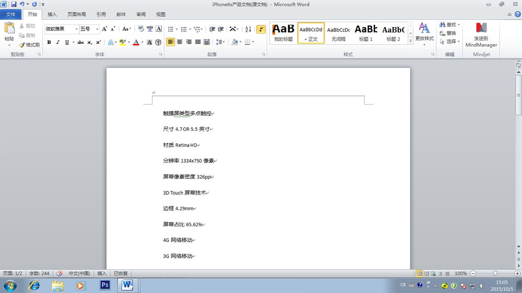Click the Grow Font (larger A) icon
Screen dimensions: 522x293
click(x=104, y=29)
